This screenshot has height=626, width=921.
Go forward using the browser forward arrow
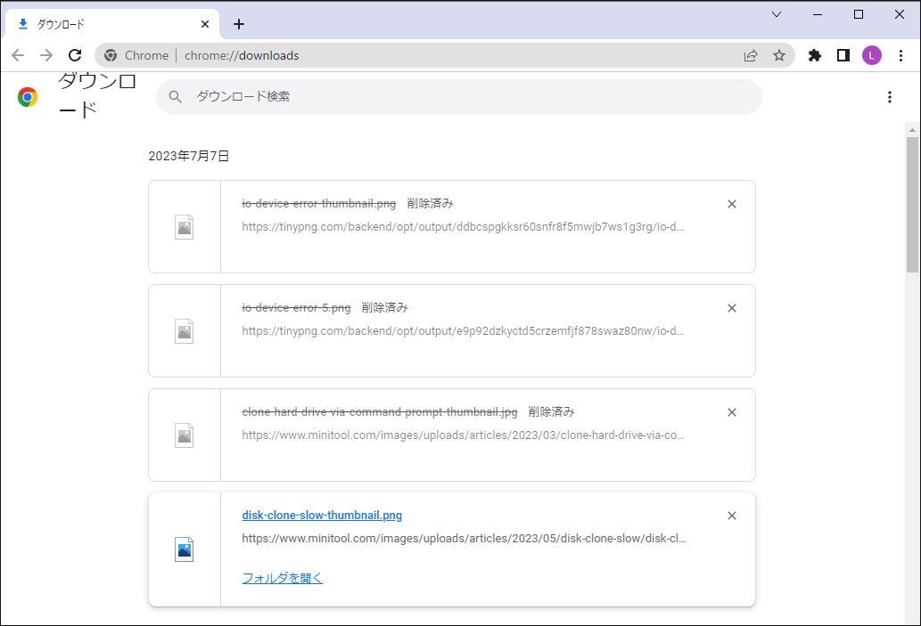[x=46, y=55]
